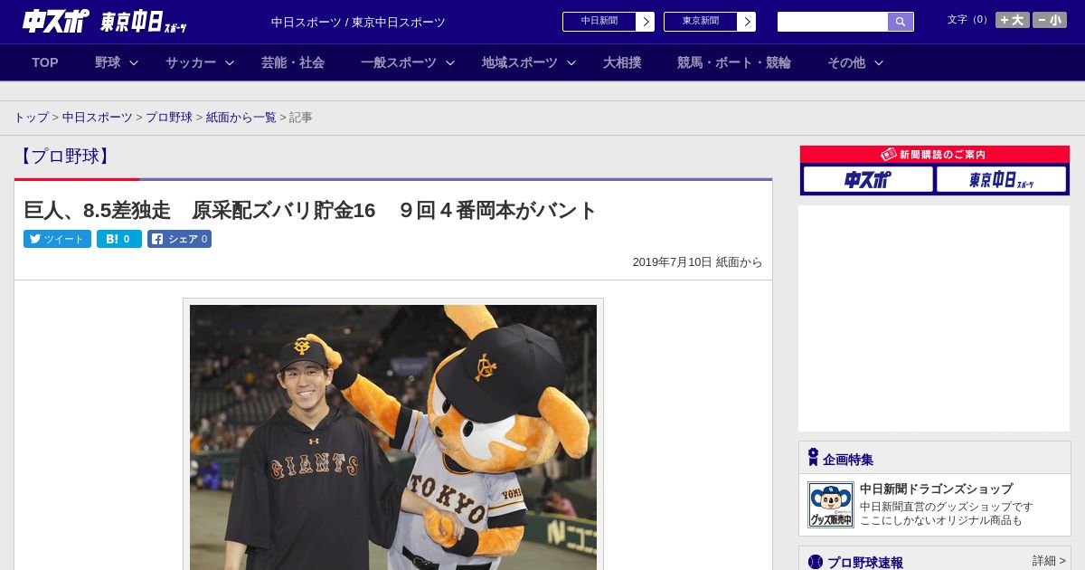Click the 東京中日スポーツ subscription banner button
The image size is (1085, 570).
click(x=1001, y=179)
